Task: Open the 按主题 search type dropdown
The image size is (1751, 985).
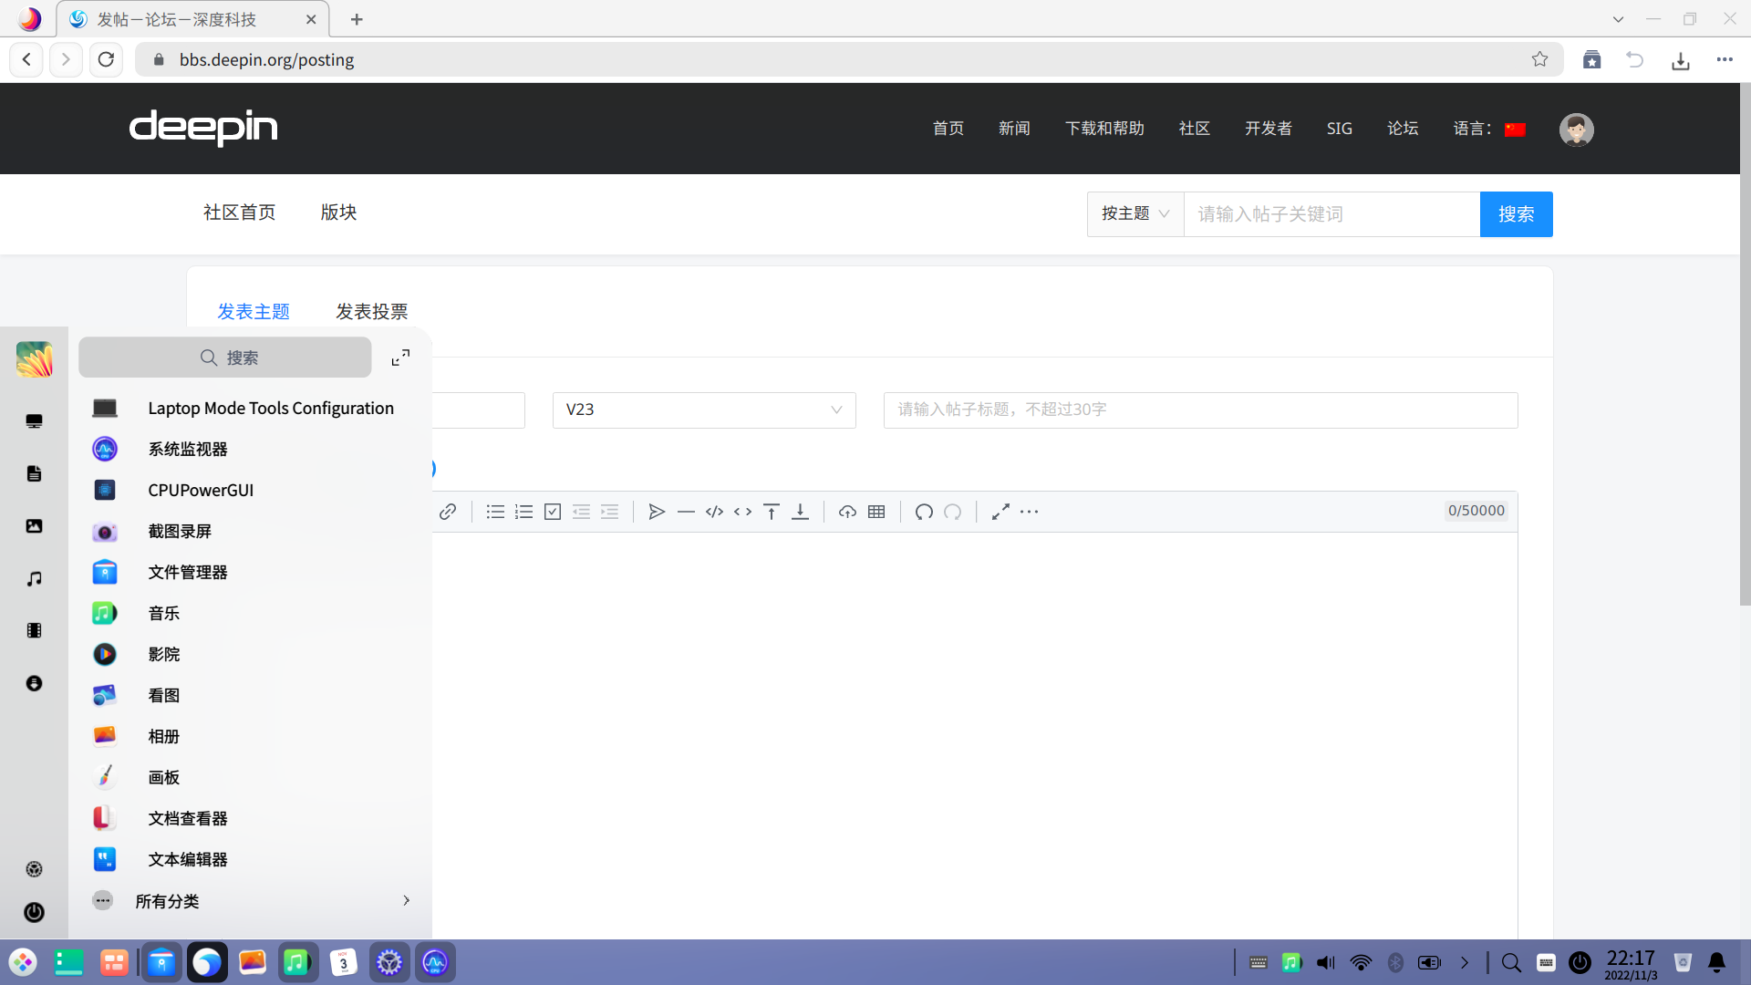Action: [1135, 213]
